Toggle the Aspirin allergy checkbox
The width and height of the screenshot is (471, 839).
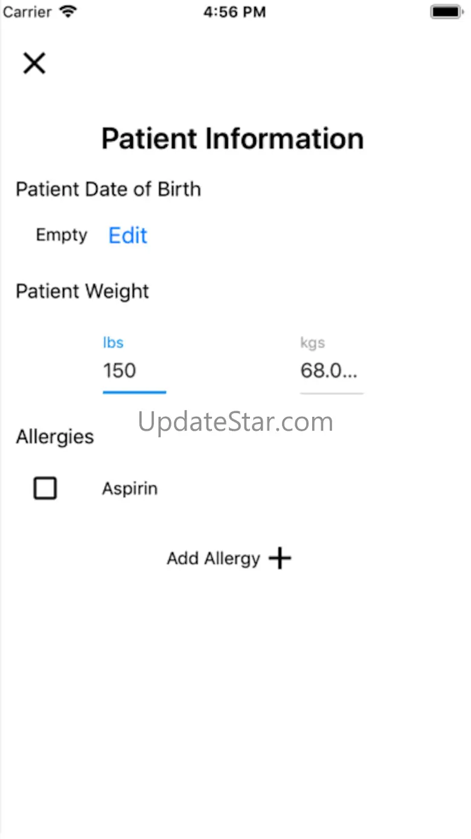click(x=45, y=488)
